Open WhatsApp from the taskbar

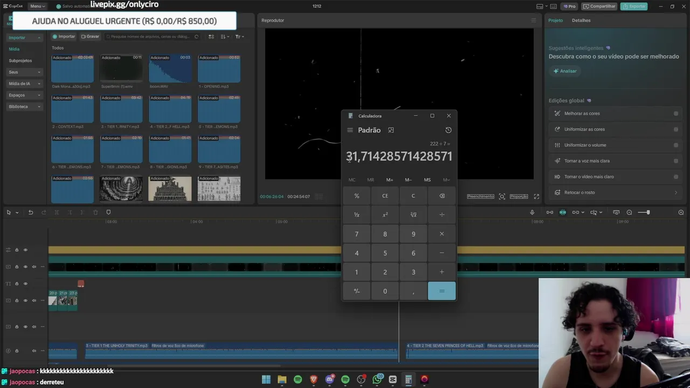377,379
